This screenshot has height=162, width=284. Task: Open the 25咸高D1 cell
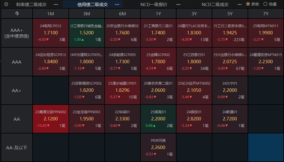158,119
